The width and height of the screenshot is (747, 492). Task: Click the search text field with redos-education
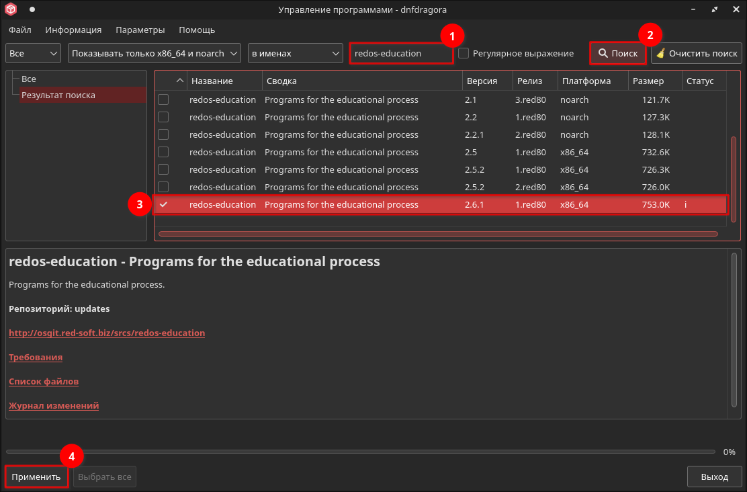401,53
